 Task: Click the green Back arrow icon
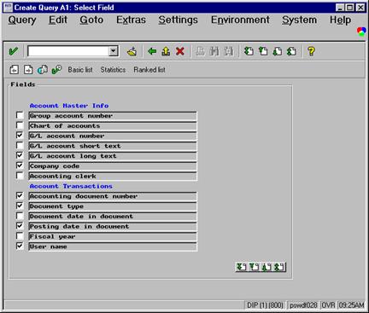tap(152, 51)
